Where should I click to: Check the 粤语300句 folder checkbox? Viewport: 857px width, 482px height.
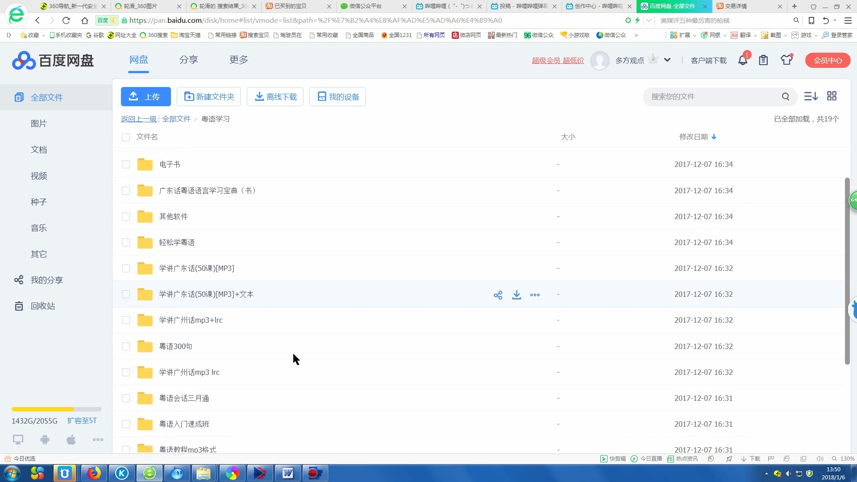[x=126, y=347]
